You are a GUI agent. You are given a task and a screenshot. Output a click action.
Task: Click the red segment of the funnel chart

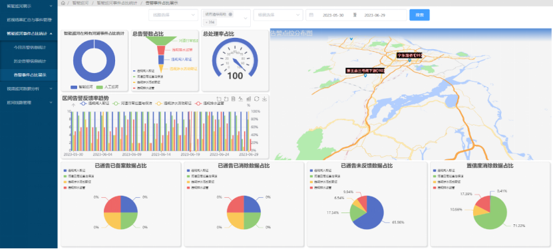(x=161, y=50)
